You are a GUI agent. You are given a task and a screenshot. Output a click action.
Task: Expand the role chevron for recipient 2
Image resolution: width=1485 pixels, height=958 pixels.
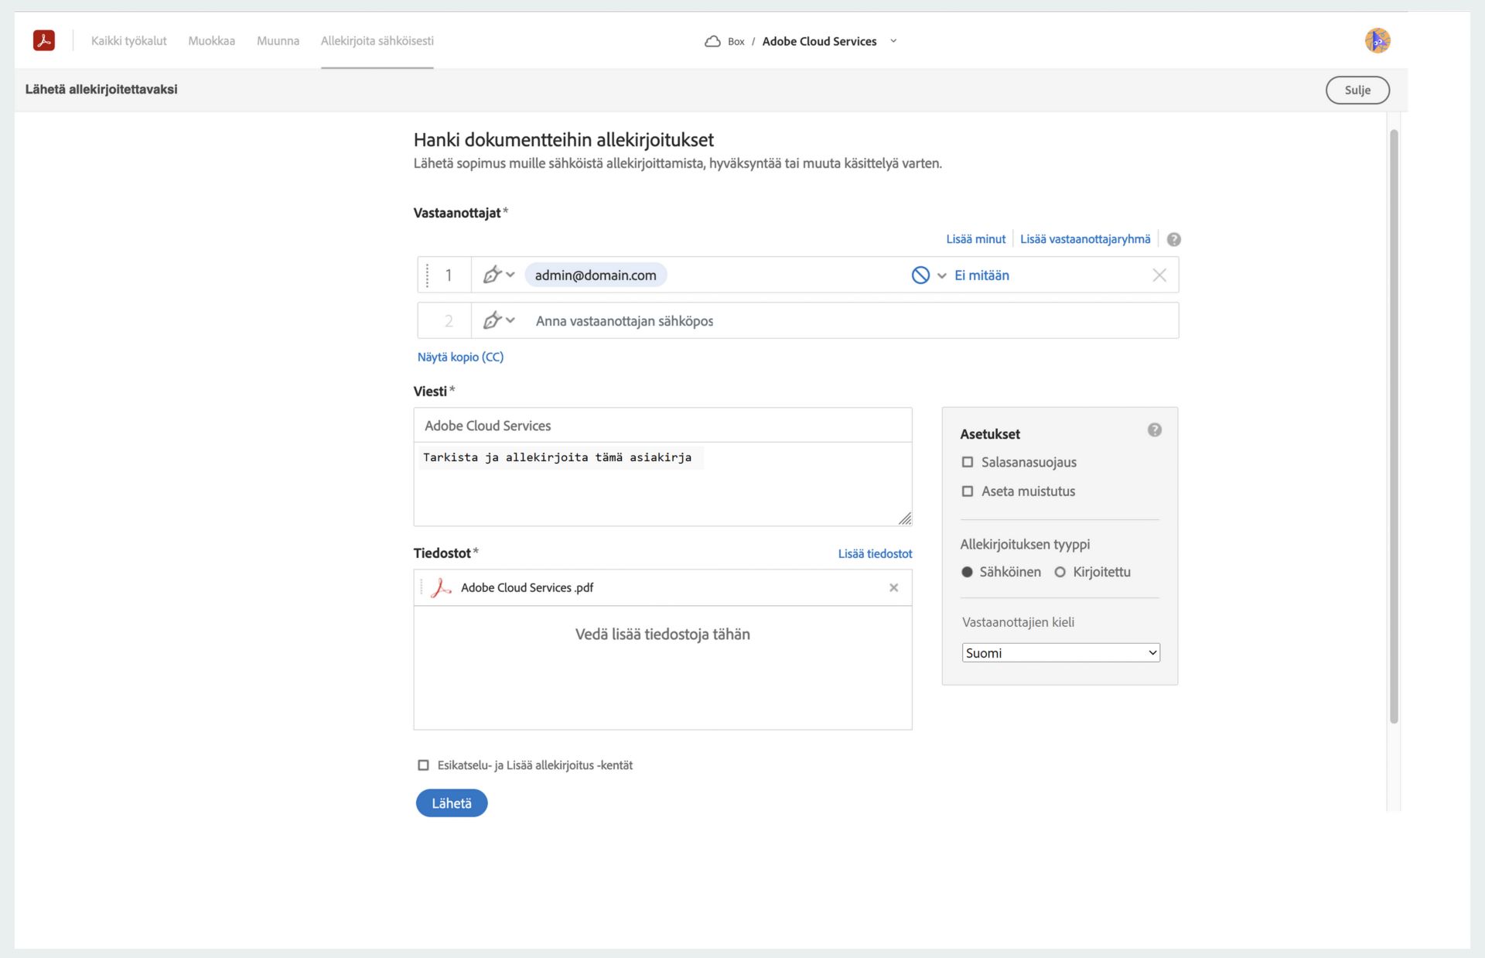pos(510,320)
